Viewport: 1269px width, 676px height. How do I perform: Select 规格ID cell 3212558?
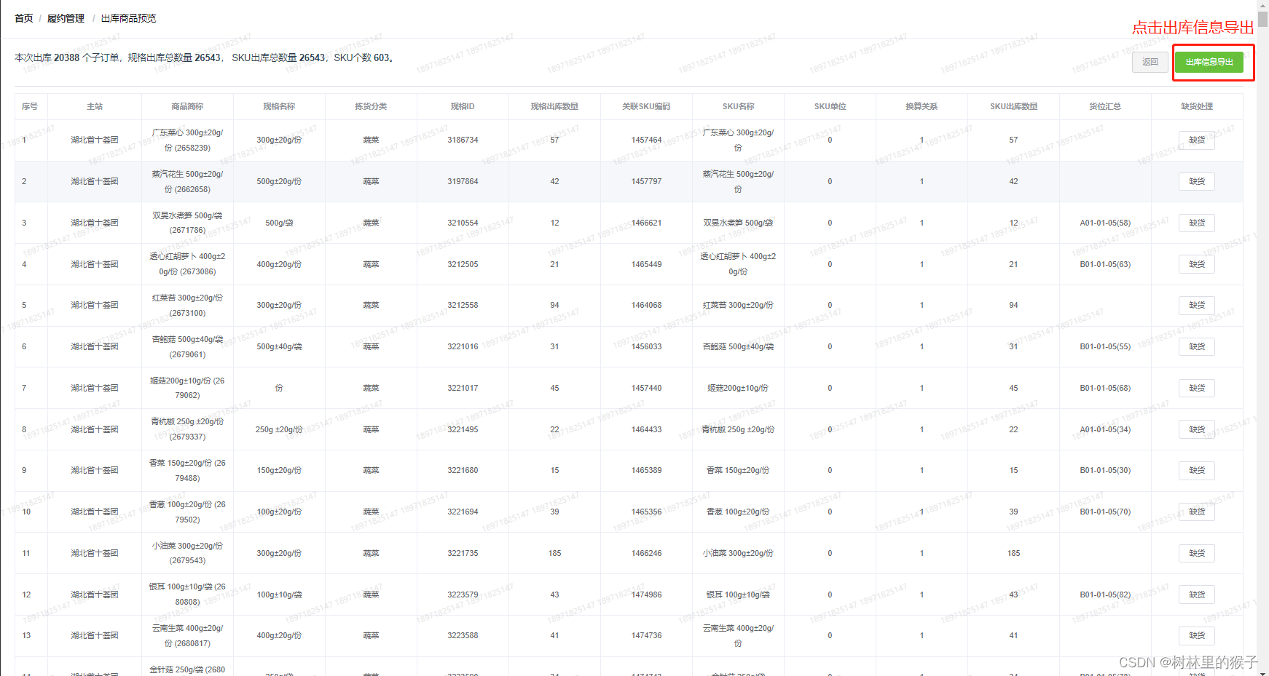point(463,305)
